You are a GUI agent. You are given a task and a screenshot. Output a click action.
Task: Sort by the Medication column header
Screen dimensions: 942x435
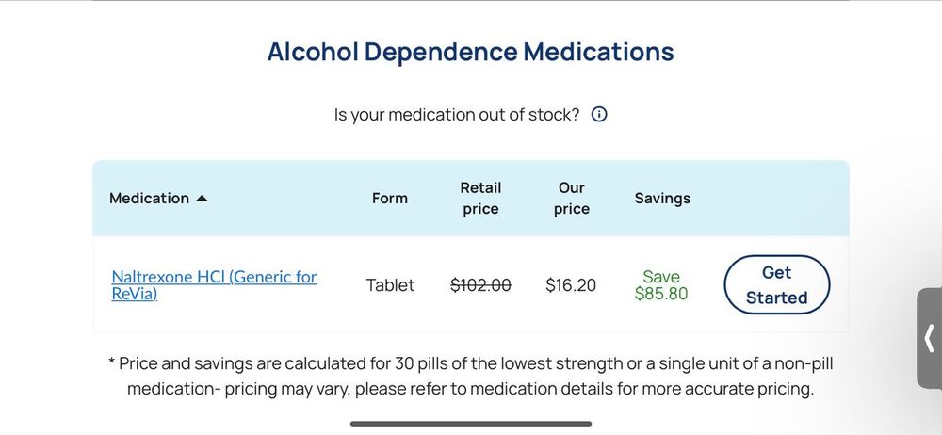[149, 199]
